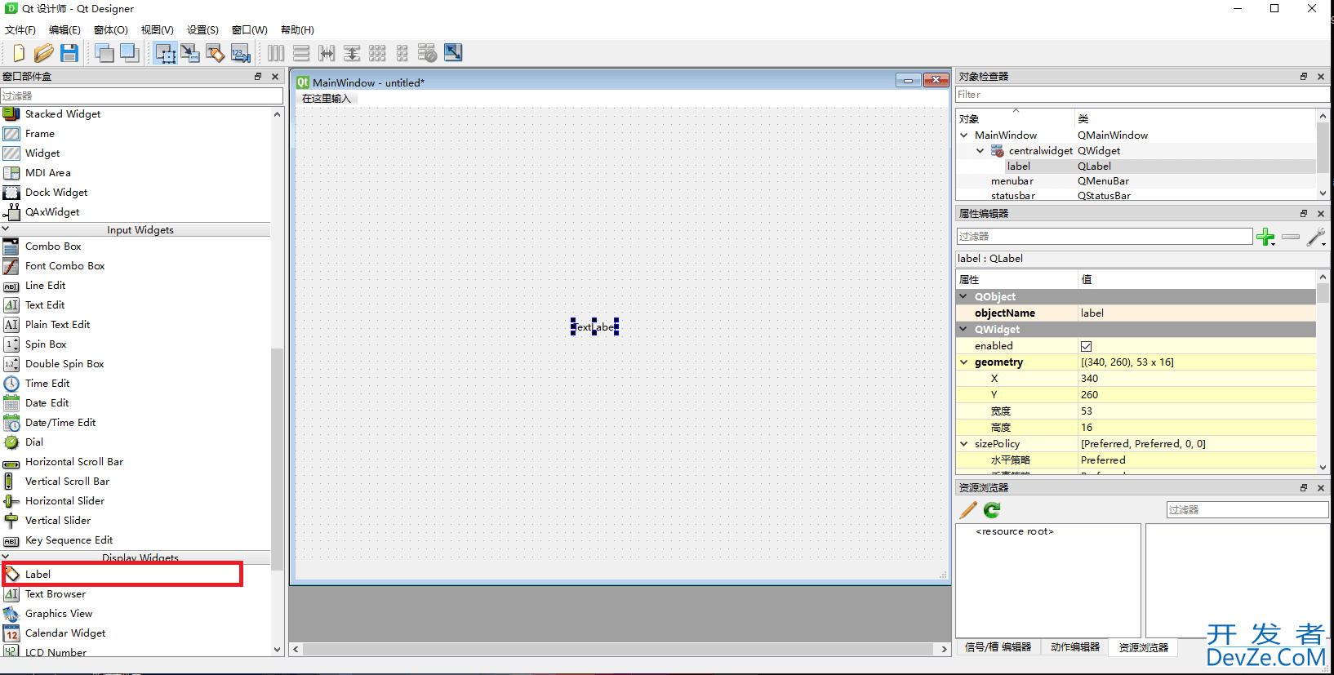Apply form layout toolbar icon

pos(402,53)
